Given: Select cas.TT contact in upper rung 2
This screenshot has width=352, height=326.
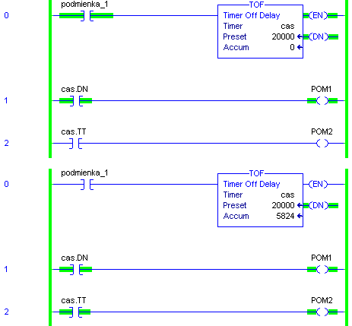Looking at the screenshot, I should click(x=76, y=144).
